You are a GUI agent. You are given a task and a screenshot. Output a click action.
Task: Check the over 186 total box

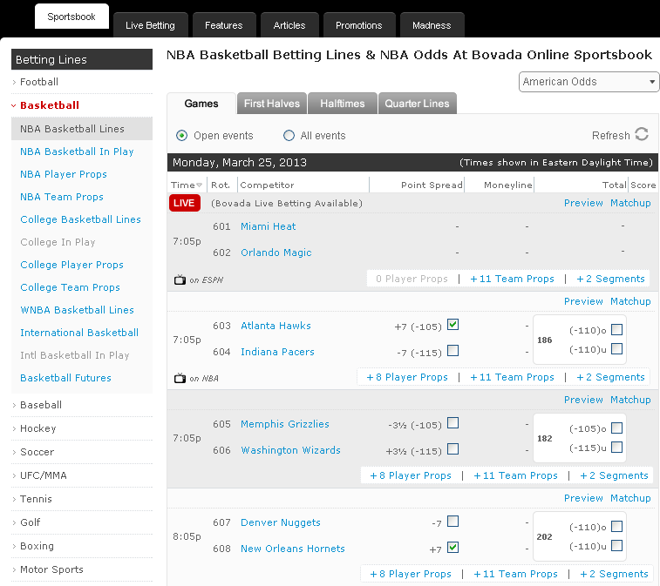pos(616,330)
